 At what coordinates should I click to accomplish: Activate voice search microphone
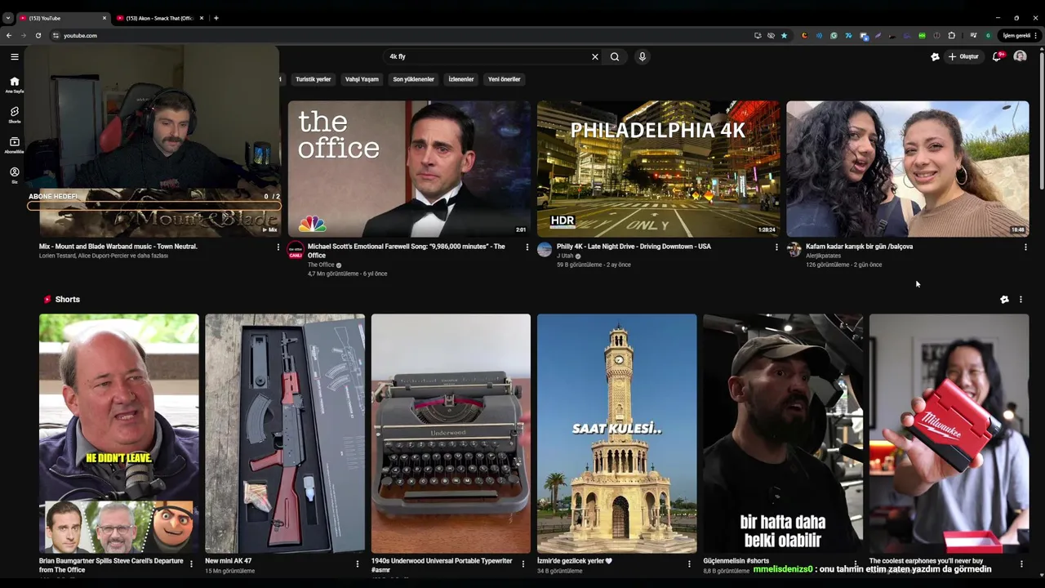tap(643, 56)
